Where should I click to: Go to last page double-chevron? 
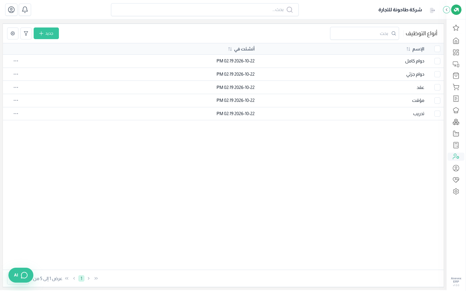tap(67, 278)
